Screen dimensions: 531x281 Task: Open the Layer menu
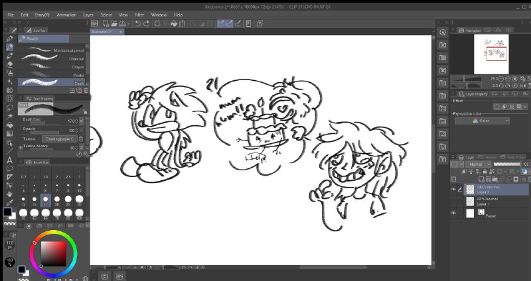pyautogui.click(x=88, y=15)
